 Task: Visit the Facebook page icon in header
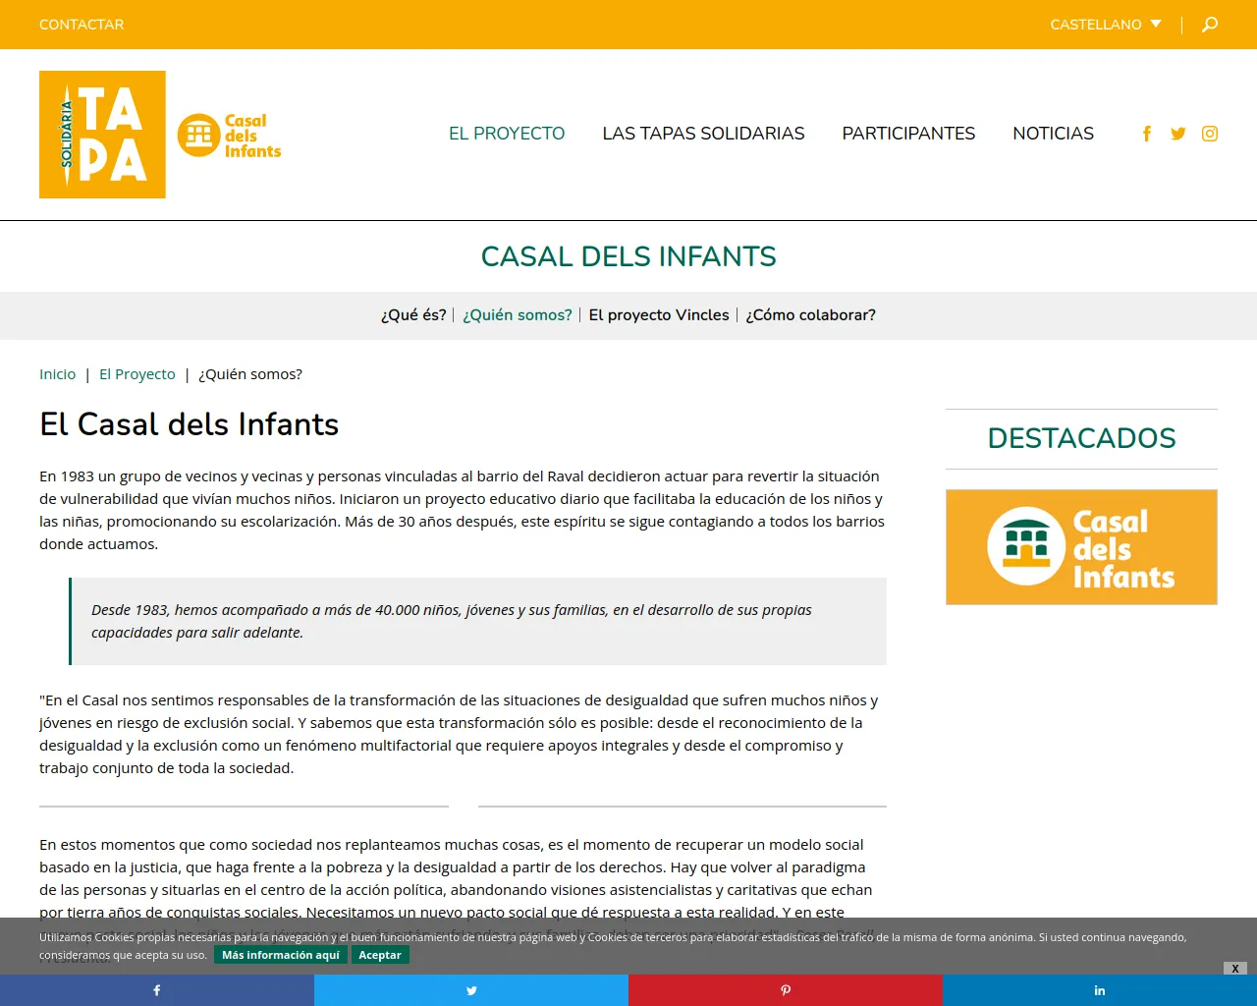[x=1147, y=134]
